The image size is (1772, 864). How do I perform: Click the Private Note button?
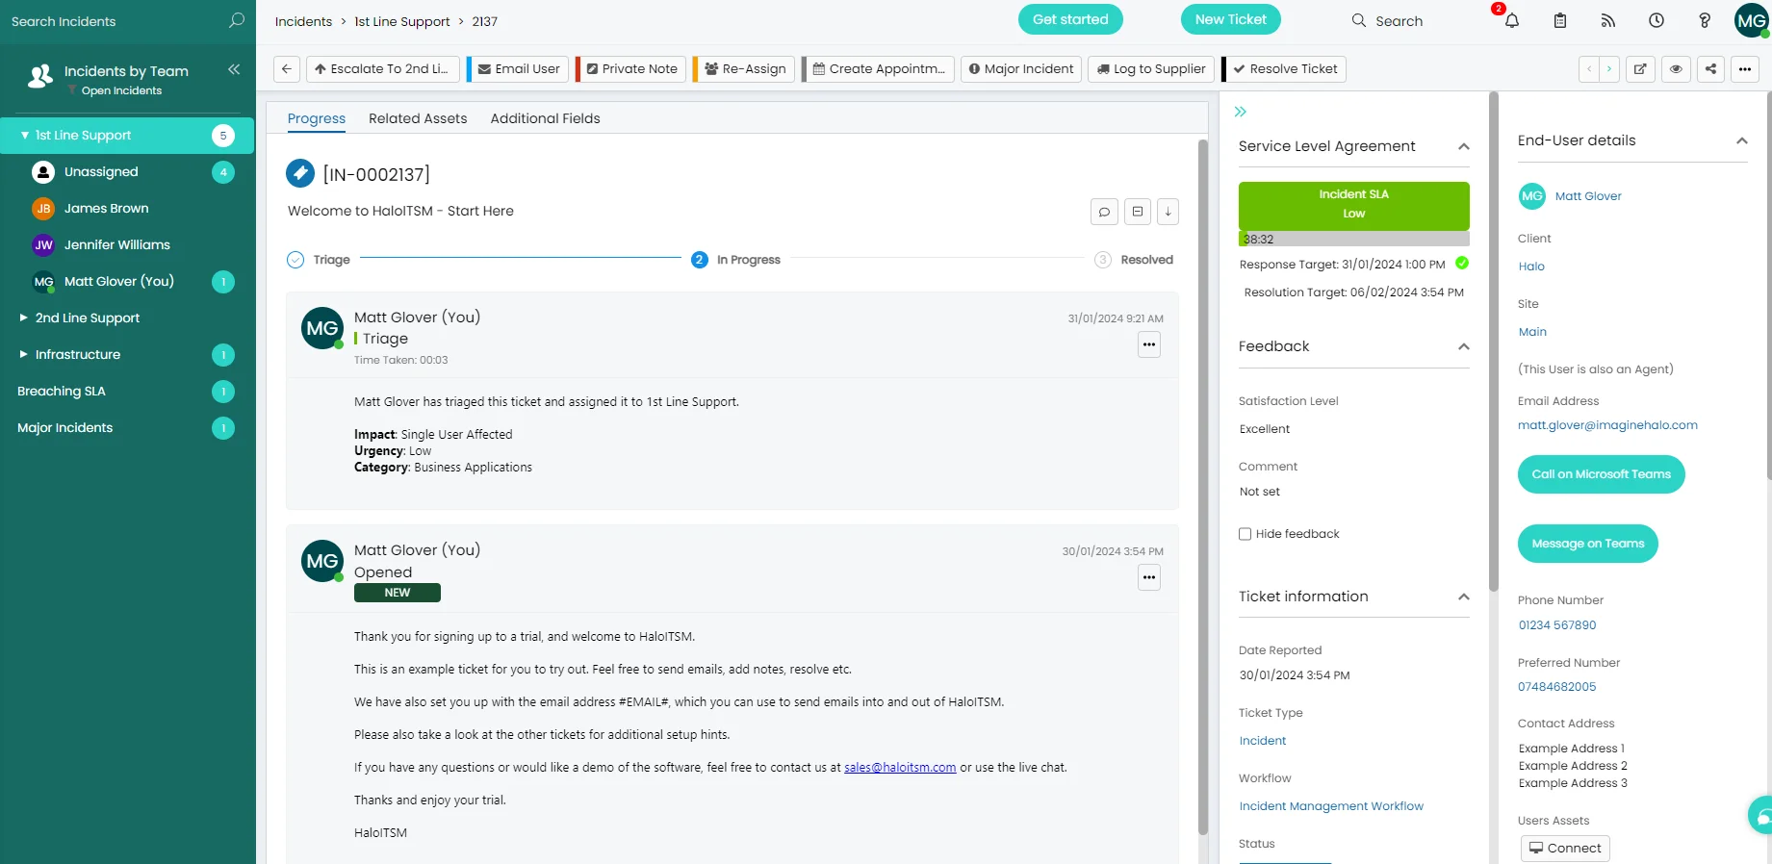coord(631,69)
